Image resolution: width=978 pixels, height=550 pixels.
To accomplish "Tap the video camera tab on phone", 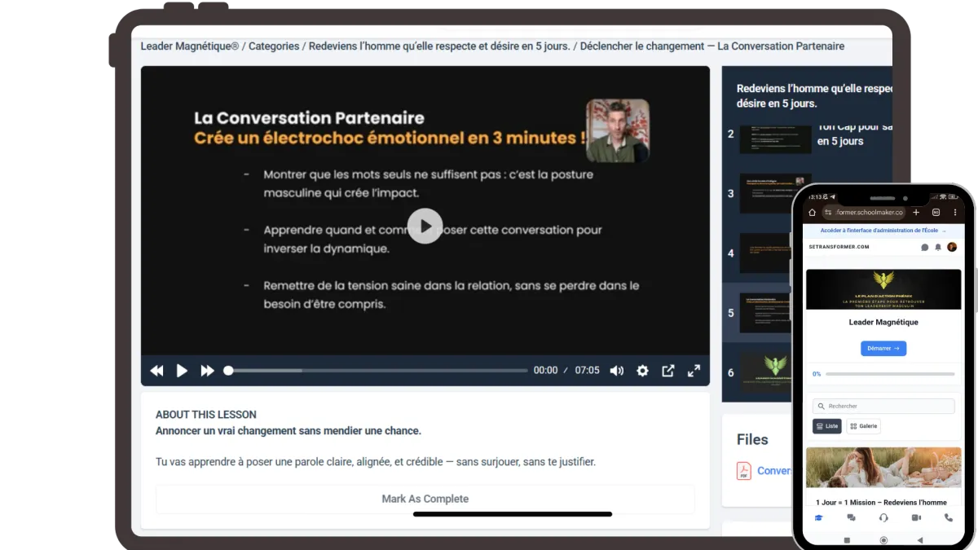I will (916, 517).
